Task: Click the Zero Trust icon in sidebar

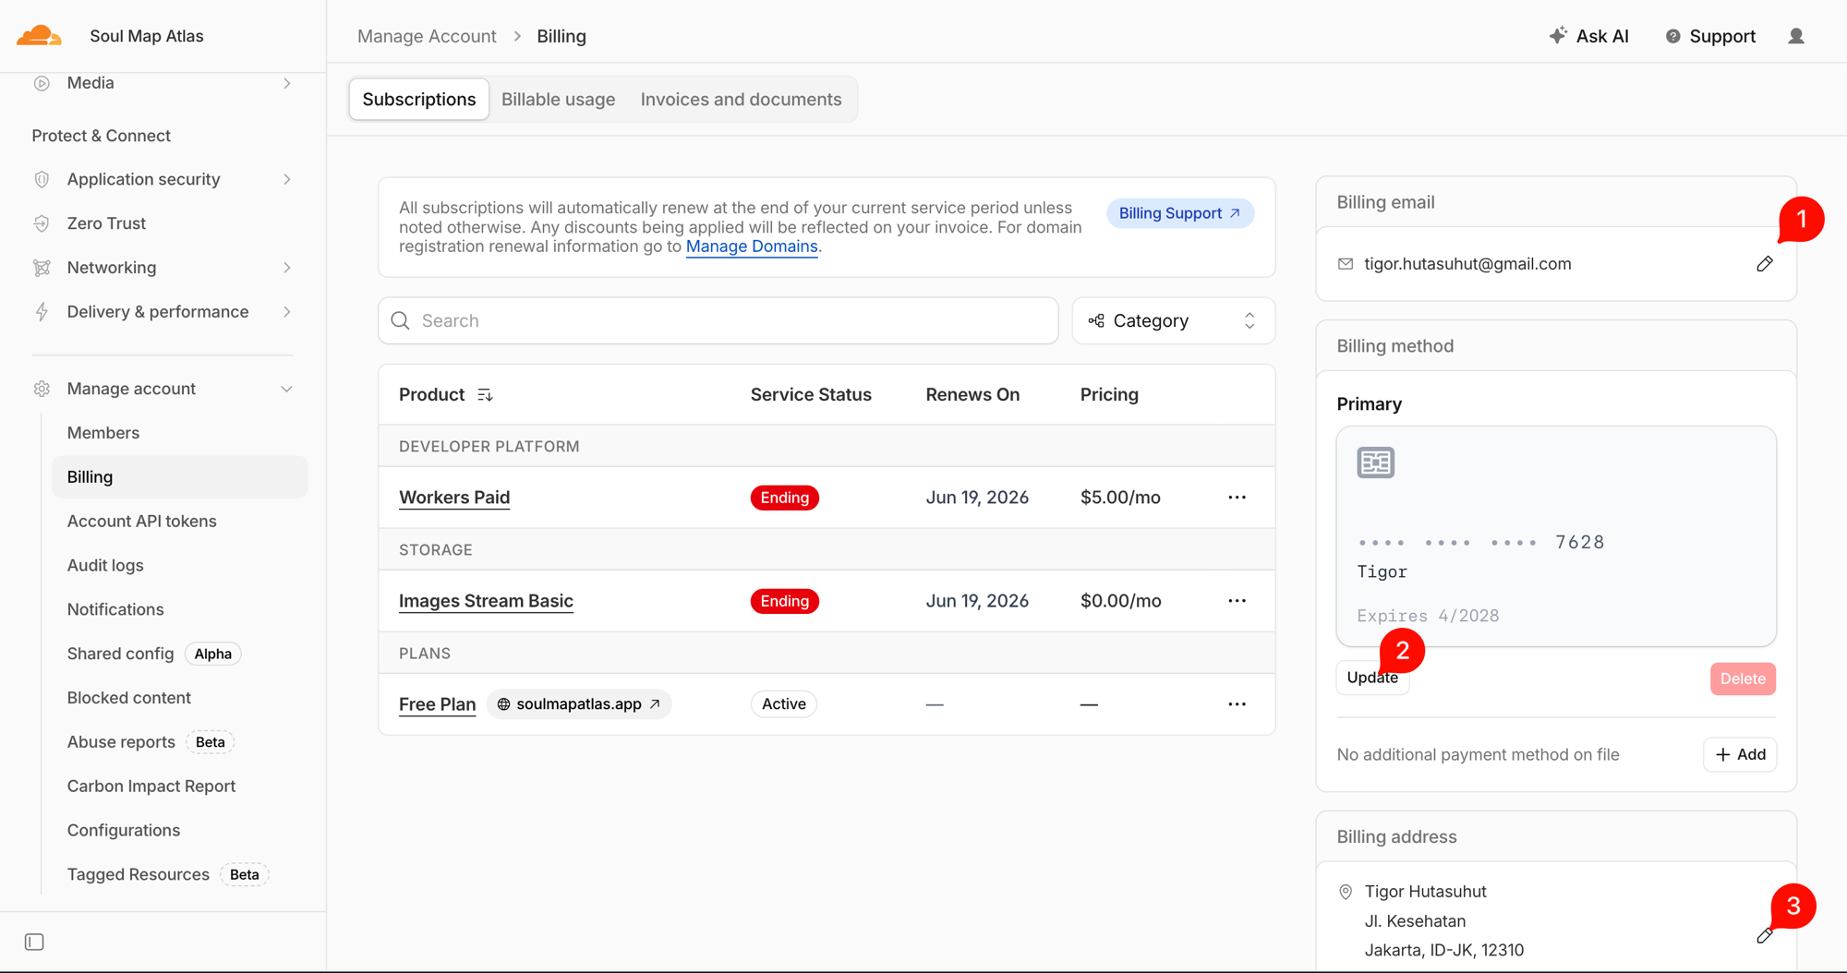Action: [42, 223]
